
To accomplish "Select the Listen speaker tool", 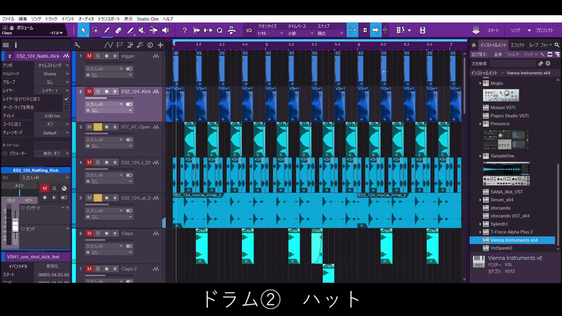I will tap(166, 30).
